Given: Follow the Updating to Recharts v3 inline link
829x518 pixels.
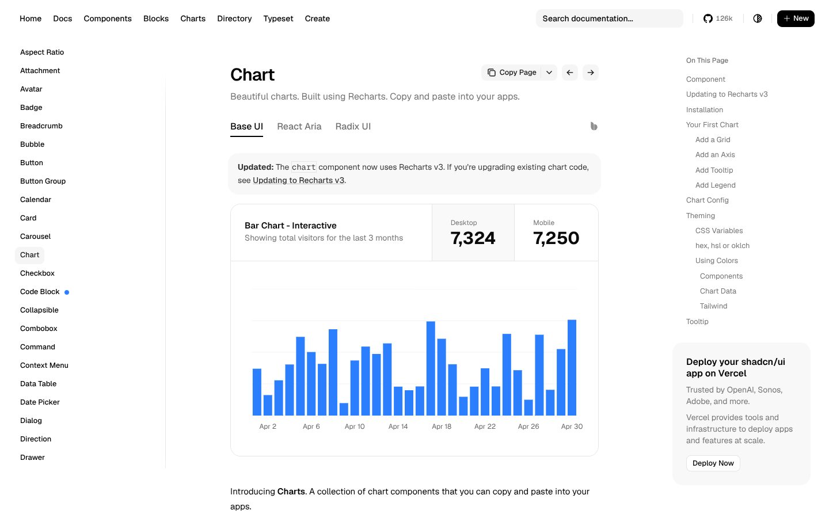Looking at the screenshot, I should (298, 180).
